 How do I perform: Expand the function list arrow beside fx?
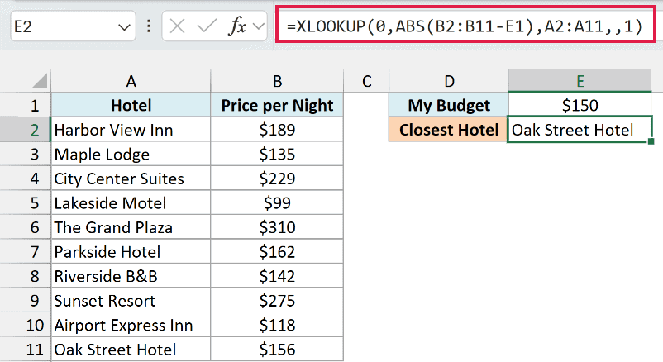[257, 26]
